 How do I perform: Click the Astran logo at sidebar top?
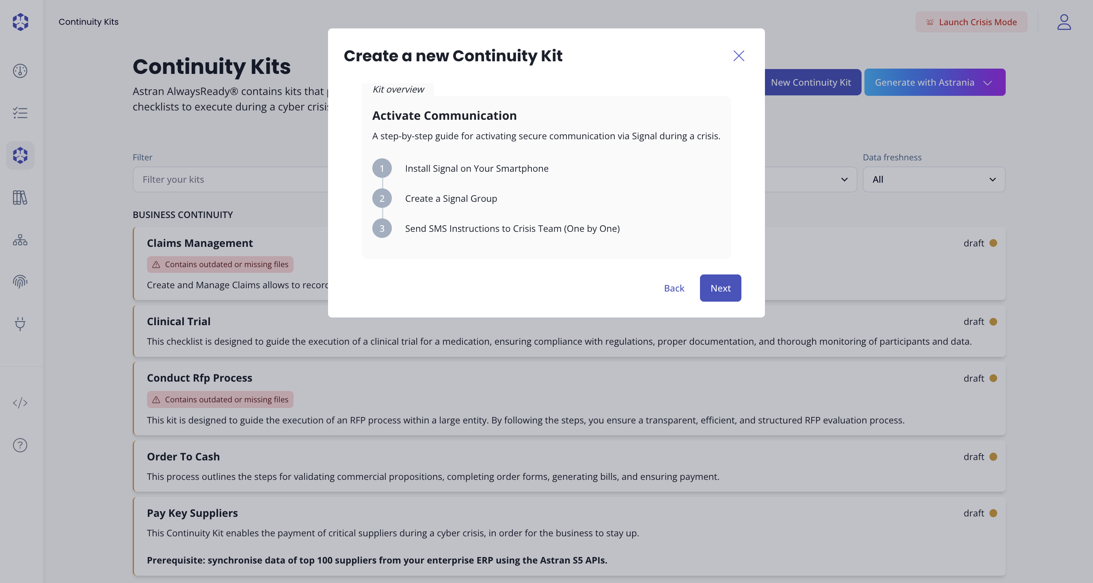coord(20,22)
